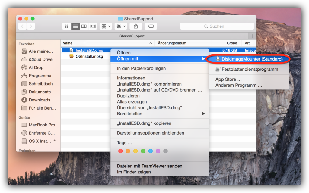Choose „InstallESD.dmg“ auf CD/DVD brennen
This screenshot has height=193, width=309.
pos(160,90)
